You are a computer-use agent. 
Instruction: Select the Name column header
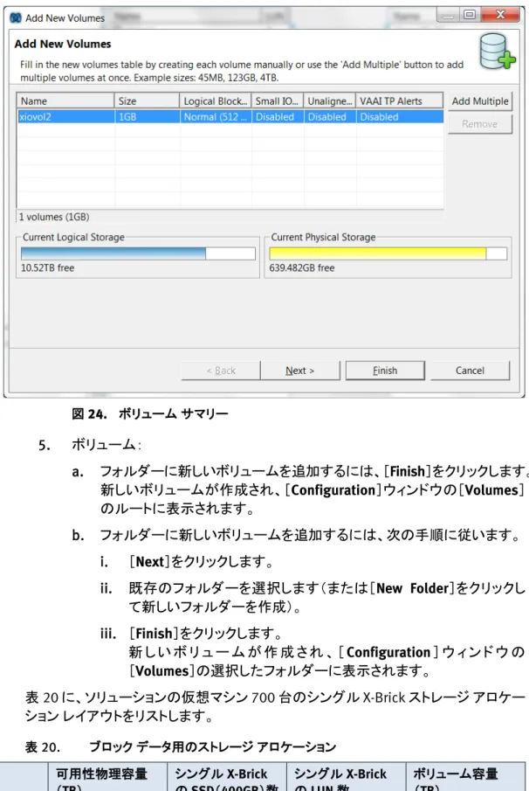(65, 101)
